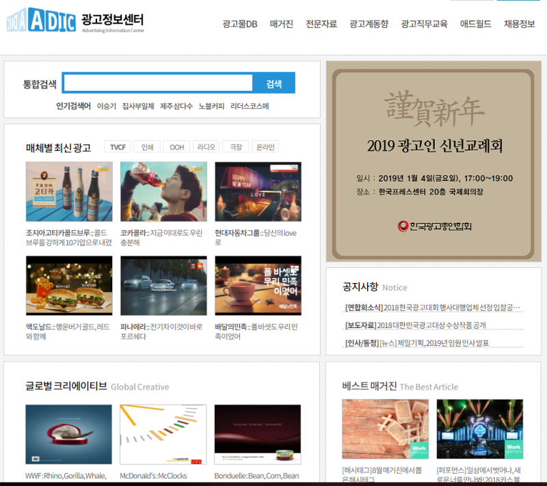The height and width of the screenshot is (486, 547).
Task: Open the 2019 광고인 신년교례회 banner
Action: pos(433,161)
